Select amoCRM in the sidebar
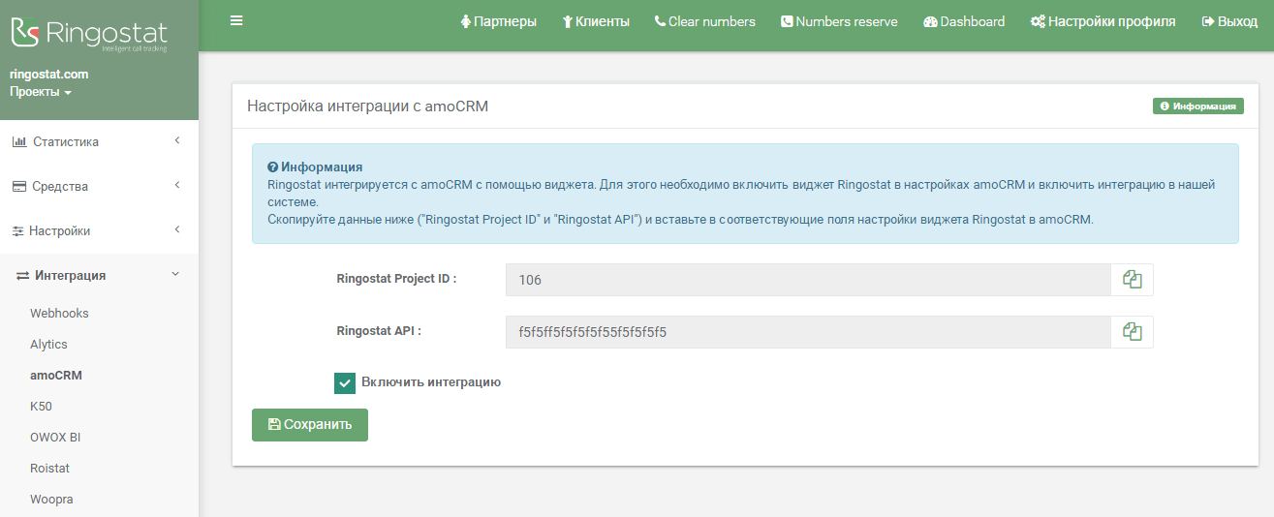This screenshot has height=517, width=1274. point(56,376)
